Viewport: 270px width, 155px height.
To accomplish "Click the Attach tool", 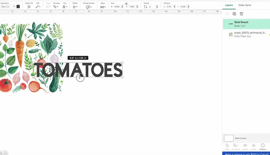I will (x=245, y=147).
